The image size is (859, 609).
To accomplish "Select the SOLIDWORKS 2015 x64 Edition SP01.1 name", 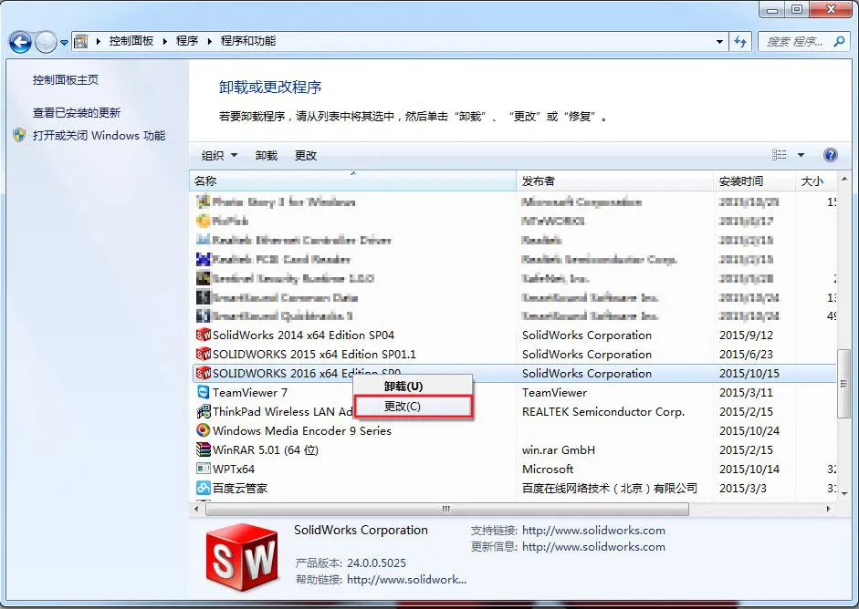I will pyautogui.click(x=314, y=354).
